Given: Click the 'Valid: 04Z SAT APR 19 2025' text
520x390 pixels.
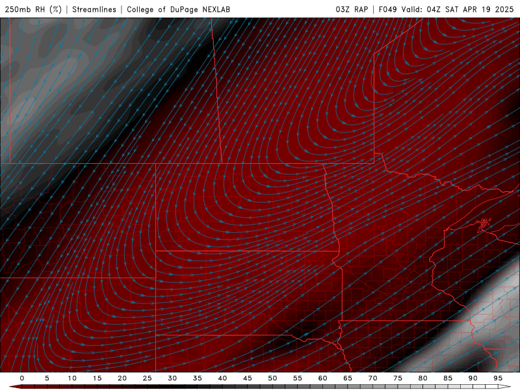Looking at the screenshot, I should coord(458,9).
